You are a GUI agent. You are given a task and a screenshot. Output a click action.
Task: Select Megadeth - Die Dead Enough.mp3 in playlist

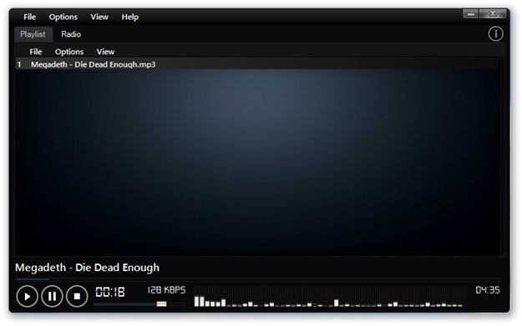(257, 64)
